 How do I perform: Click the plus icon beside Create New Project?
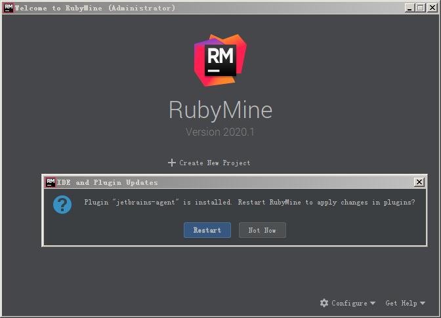coord(171,163)
